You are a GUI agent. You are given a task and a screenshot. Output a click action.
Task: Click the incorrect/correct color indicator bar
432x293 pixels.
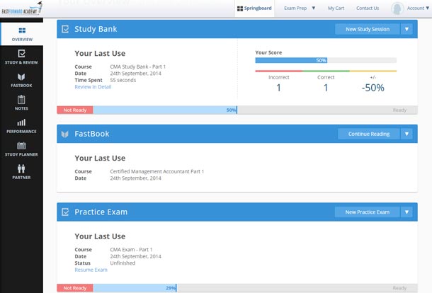[326, 71]
